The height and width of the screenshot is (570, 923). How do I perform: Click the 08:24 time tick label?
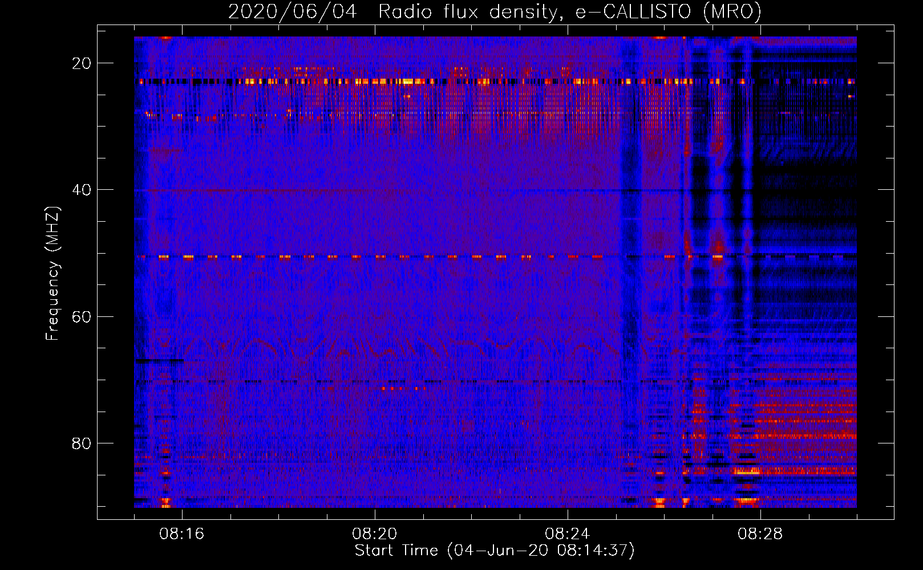pos(568,534)
